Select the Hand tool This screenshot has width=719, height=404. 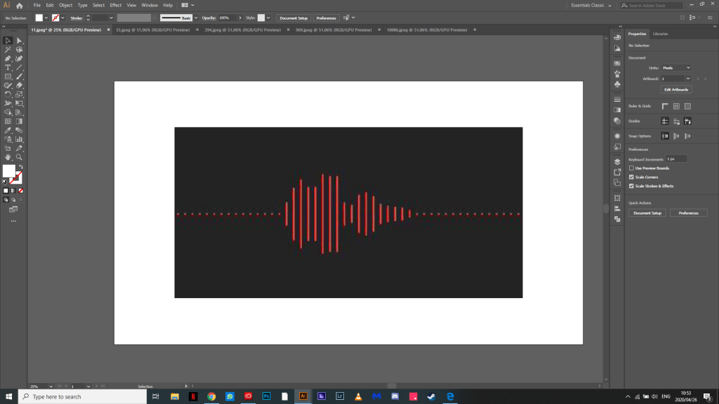8,157
